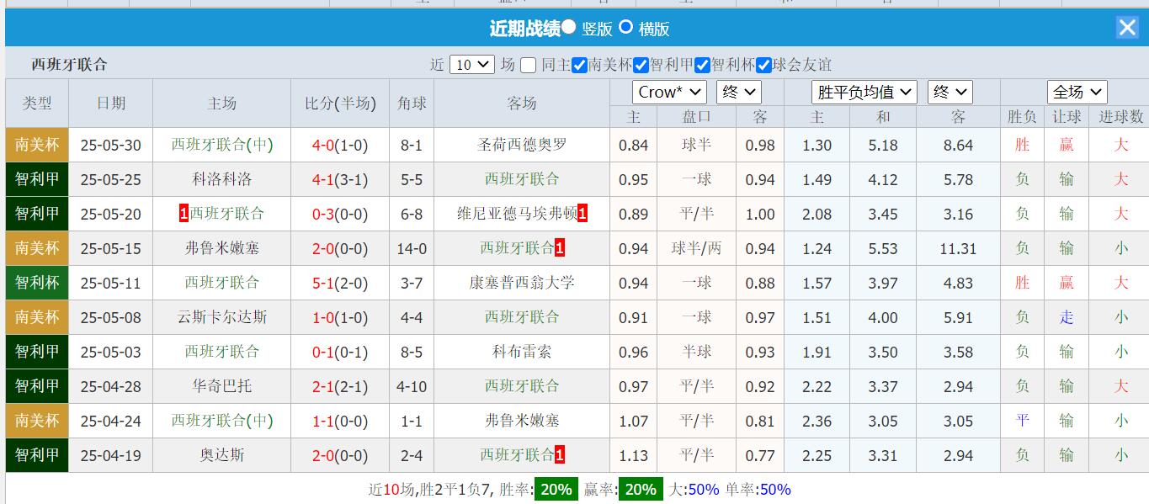The height and width of the screenshot is (504, 1149).
Task: Uncheck the 智利杯 competition filter
Action: point(702,64)
